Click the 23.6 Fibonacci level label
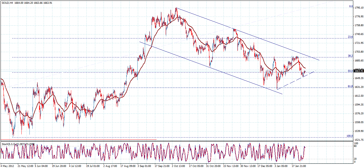 (350, 37)
